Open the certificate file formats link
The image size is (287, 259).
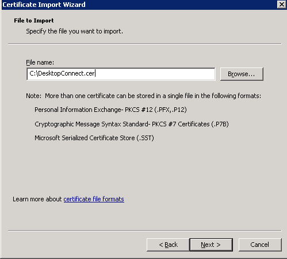(94, 199)
